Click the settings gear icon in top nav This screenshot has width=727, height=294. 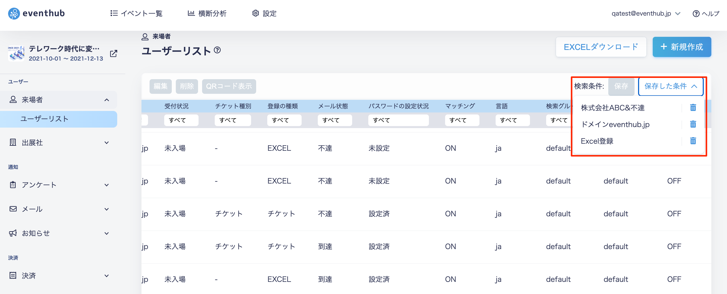pyautogui.click(x=255, y=13)
